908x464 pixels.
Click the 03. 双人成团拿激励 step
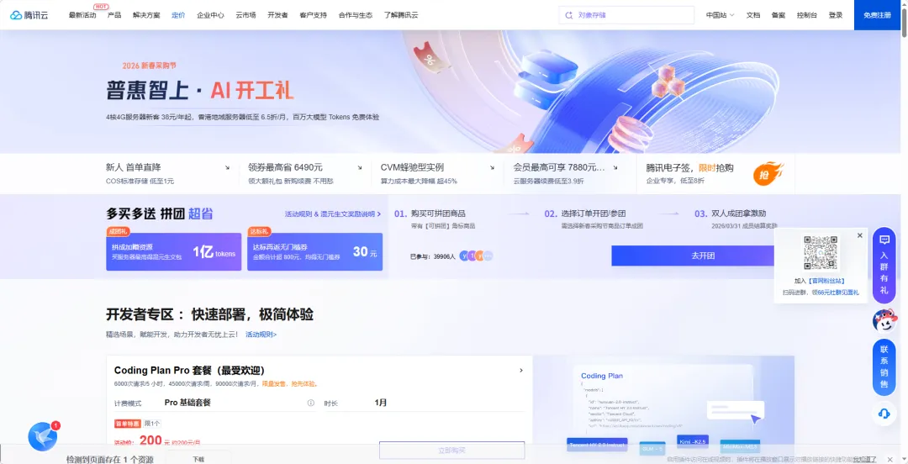click(736, 219)
